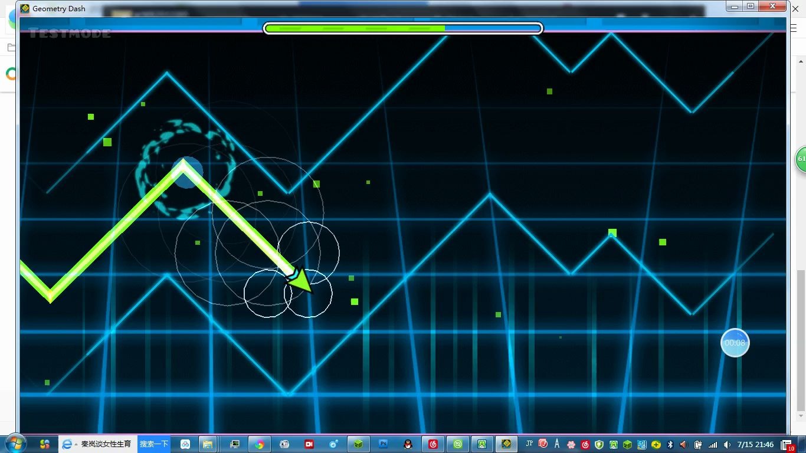Screen dimensions: 806x453
Task: Click the green circle widget at right edge
Action: pos(801,159)
